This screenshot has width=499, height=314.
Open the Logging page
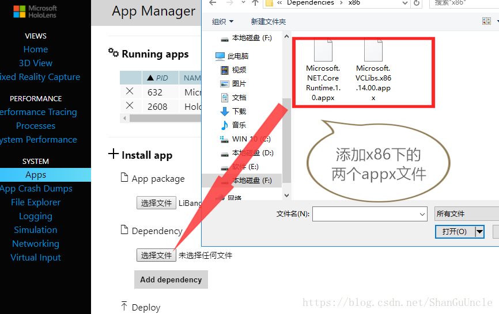click(x=36, y=216)
